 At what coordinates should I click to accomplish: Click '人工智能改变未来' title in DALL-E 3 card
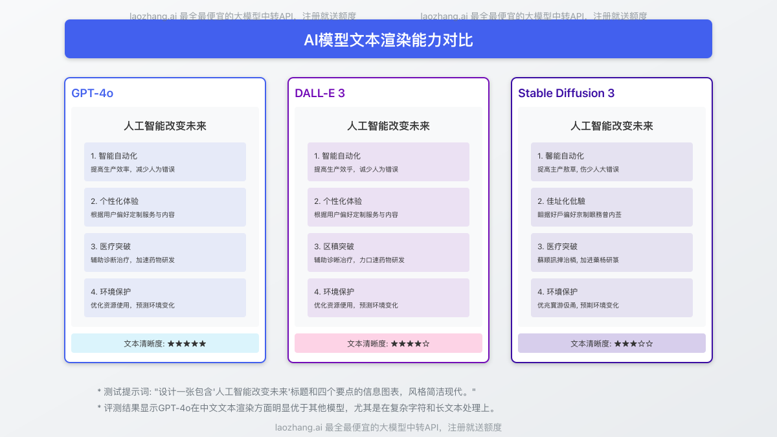click(388, 126)
